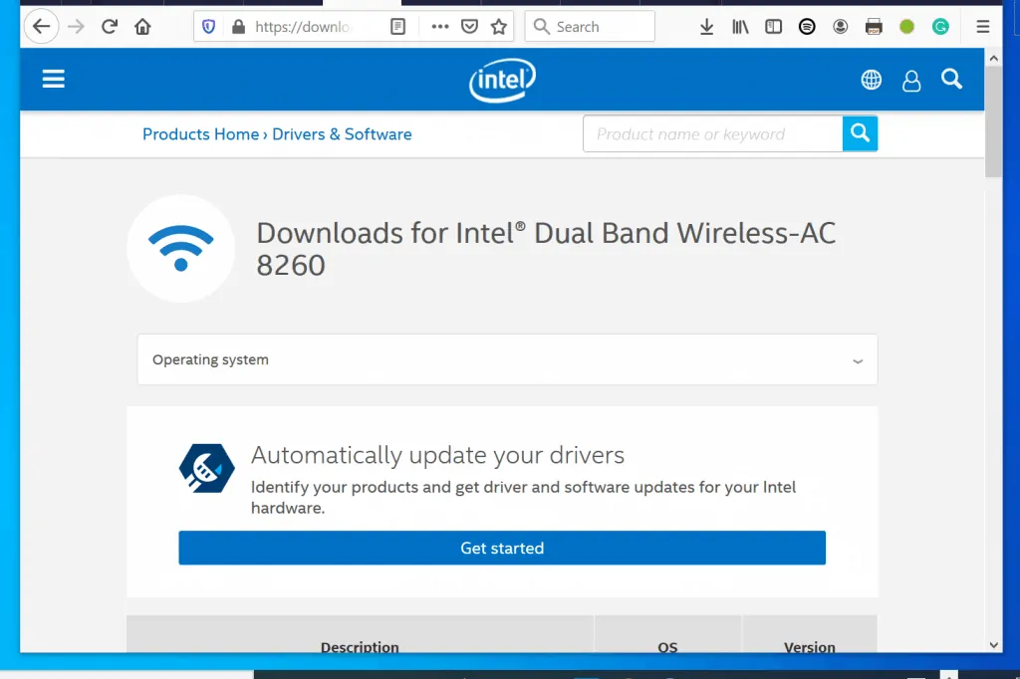
Task: Open tracking protection shield icon
Action: [x=208, y=27]
